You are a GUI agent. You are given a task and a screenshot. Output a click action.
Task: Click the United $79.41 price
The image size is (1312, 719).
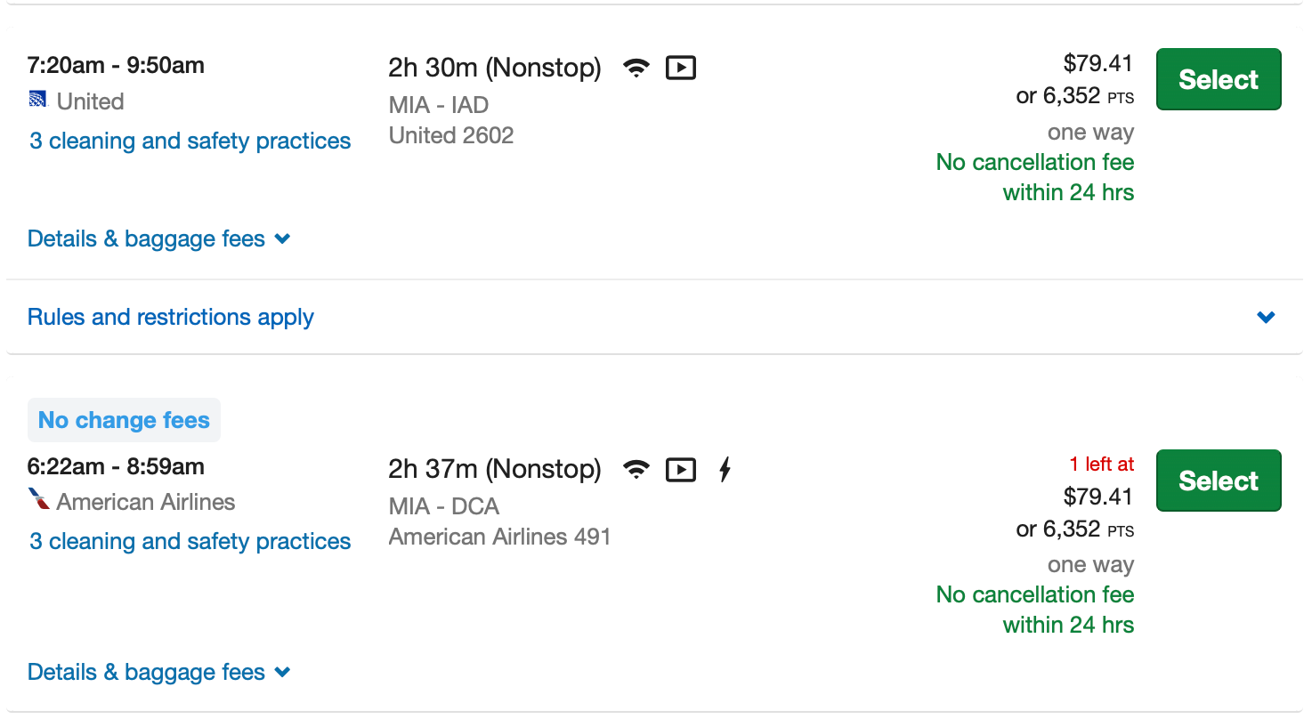1097,63
